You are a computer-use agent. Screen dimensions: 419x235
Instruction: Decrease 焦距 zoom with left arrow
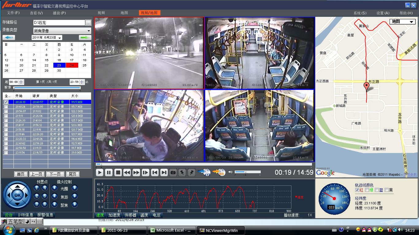point(55,196)
